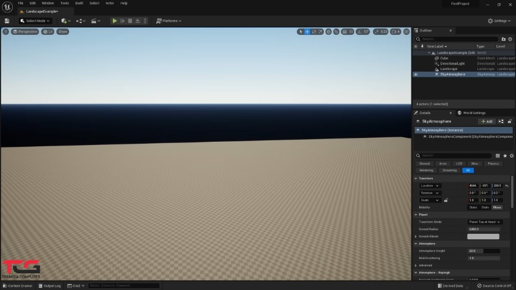Set Mobility to Movable

497,208
